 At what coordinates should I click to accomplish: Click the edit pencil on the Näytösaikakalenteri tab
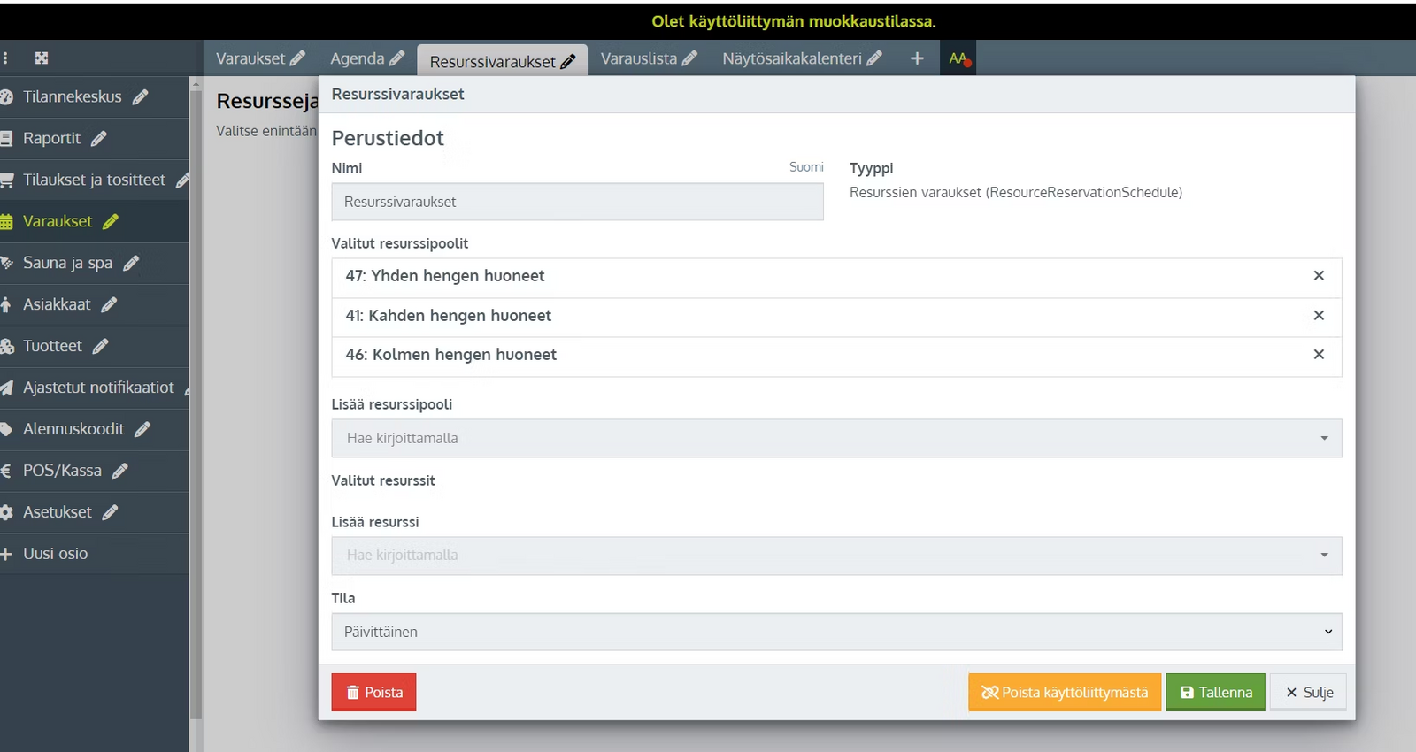tap(874, 58)
